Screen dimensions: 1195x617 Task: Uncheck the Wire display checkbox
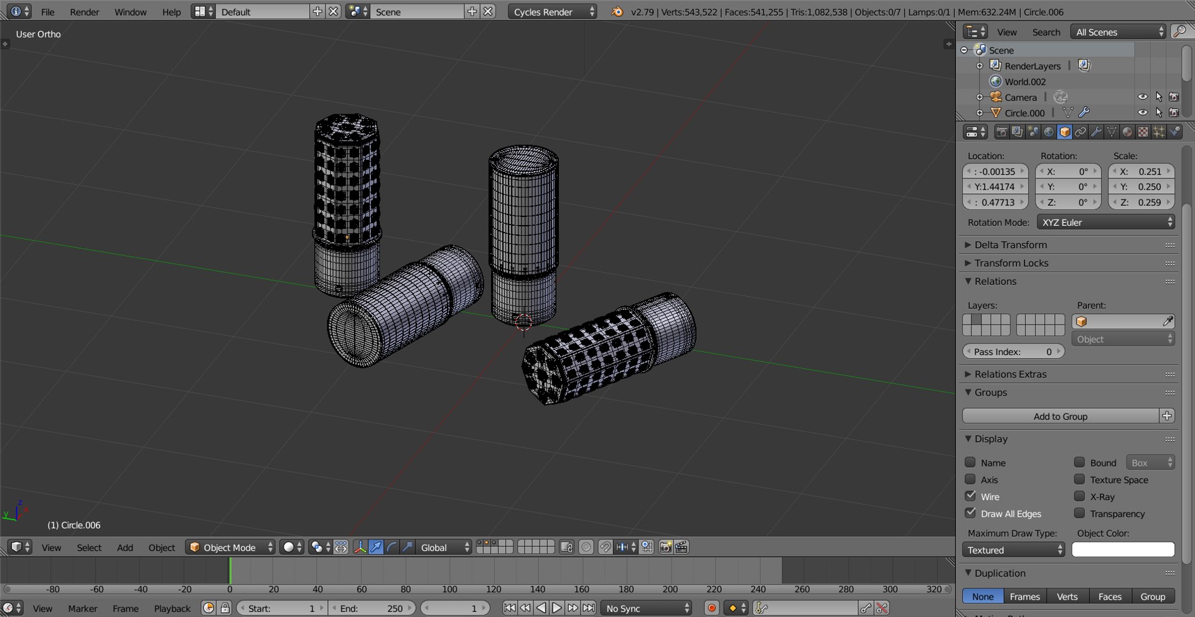tap(970, 496)
